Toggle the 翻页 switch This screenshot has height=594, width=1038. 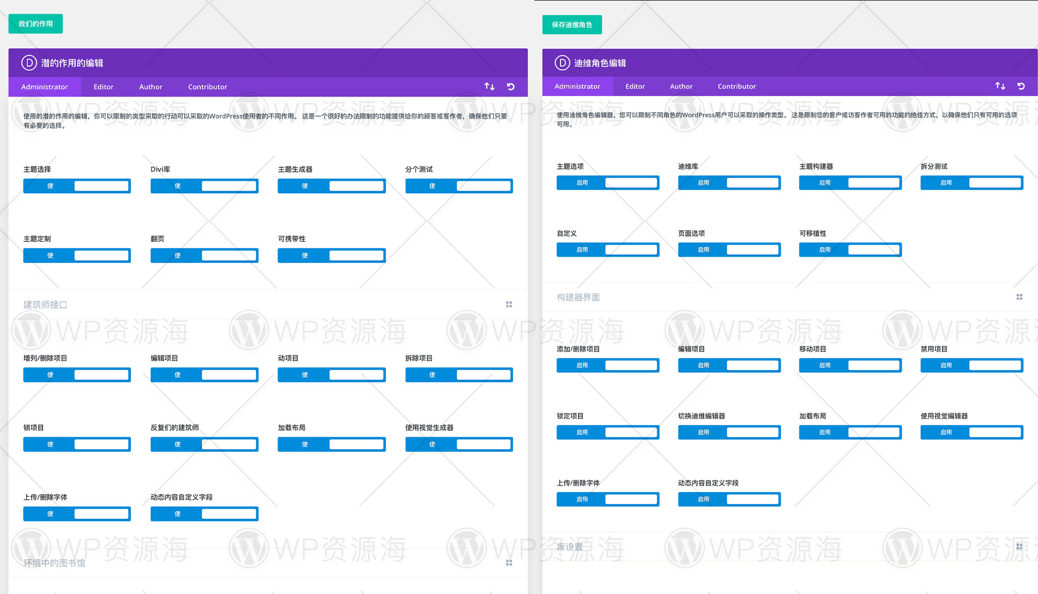pos(204,255)
